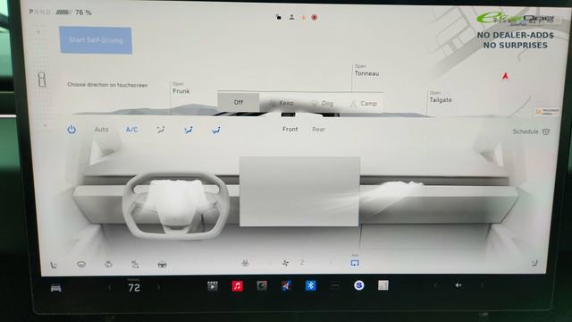This screenshot has height=322, width=572.
Task: Select Keep climate mode
Action: (282, 104)
